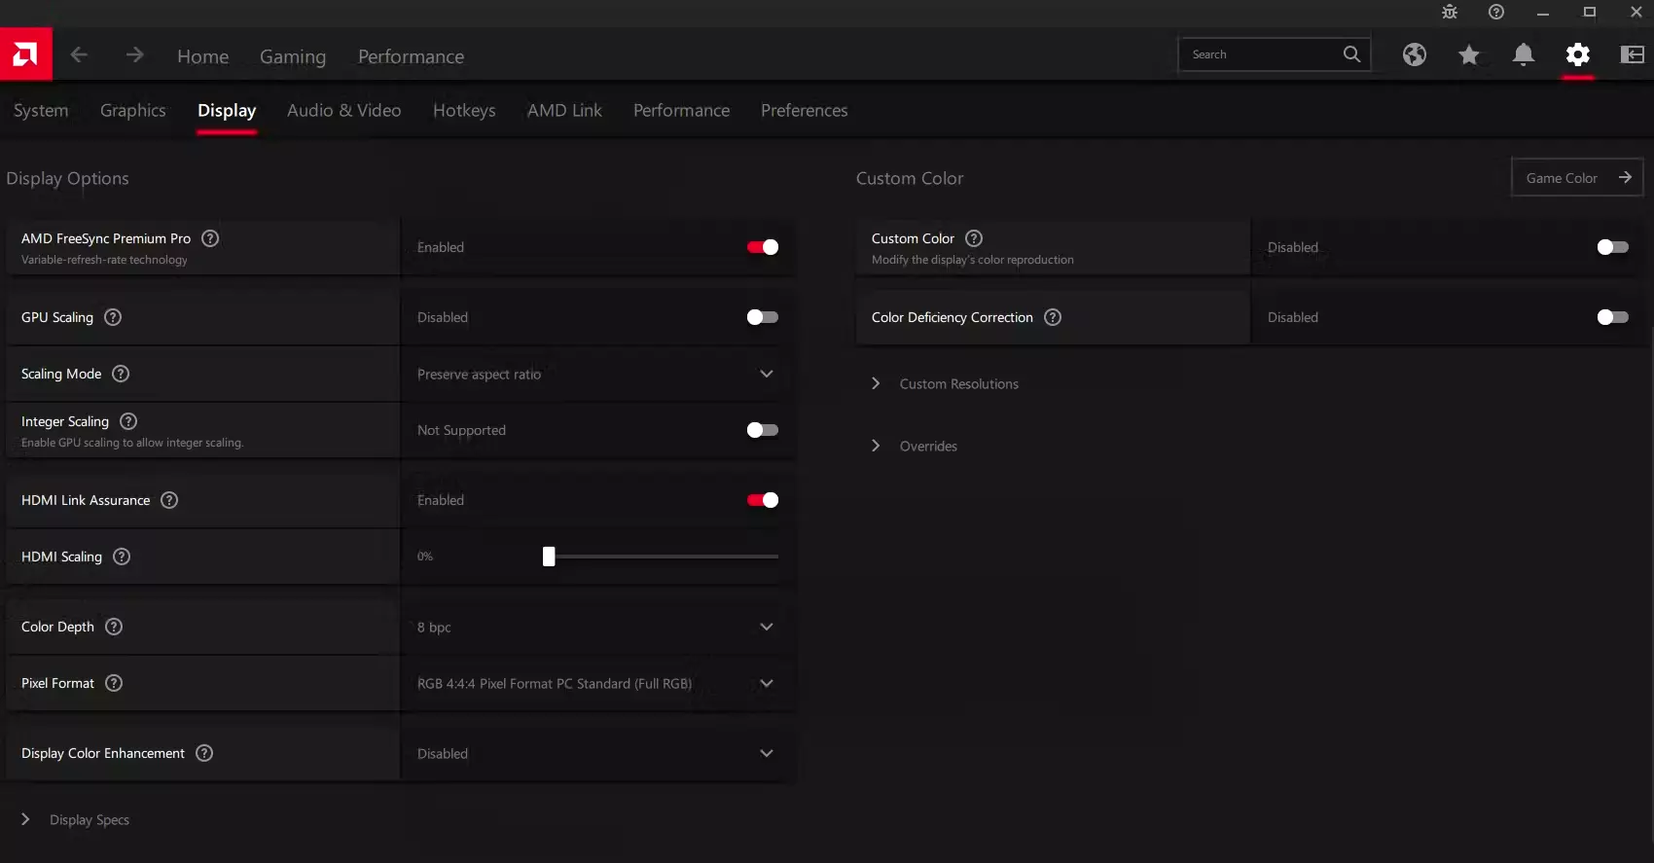Maximize the AMD Software window
The height and width of the screenshot is (863, 1654).
pyautogui.click(x=1590, y=12)
